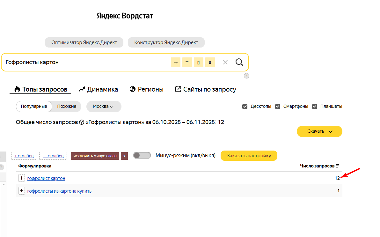380x237 pixels.
Task: Click info icon next to Общее число запросов
Action: tap(82, 122)
